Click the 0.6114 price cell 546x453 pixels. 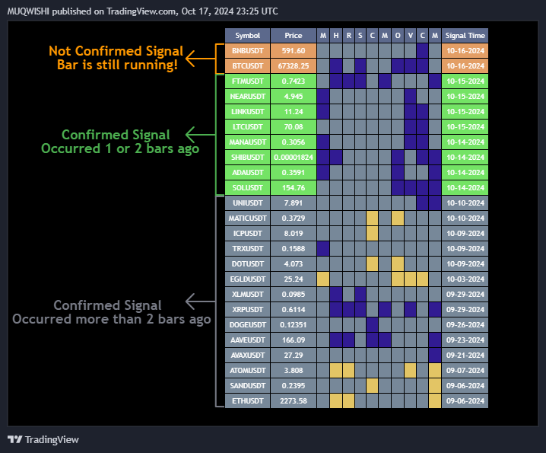[x=294, y=309]
